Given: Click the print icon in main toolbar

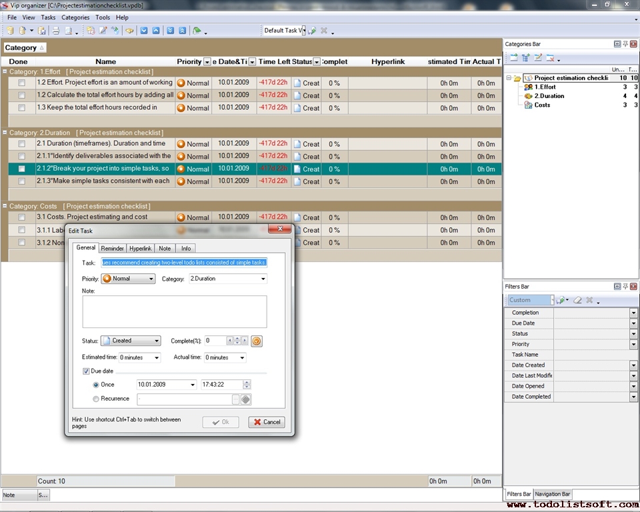Looking at the screenshot, I should 56,31.
